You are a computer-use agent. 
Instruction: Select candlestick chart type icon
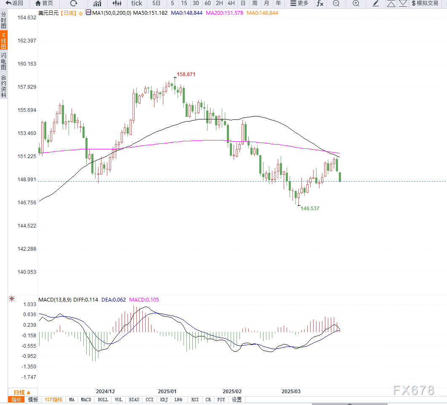[x=117, y=3]
